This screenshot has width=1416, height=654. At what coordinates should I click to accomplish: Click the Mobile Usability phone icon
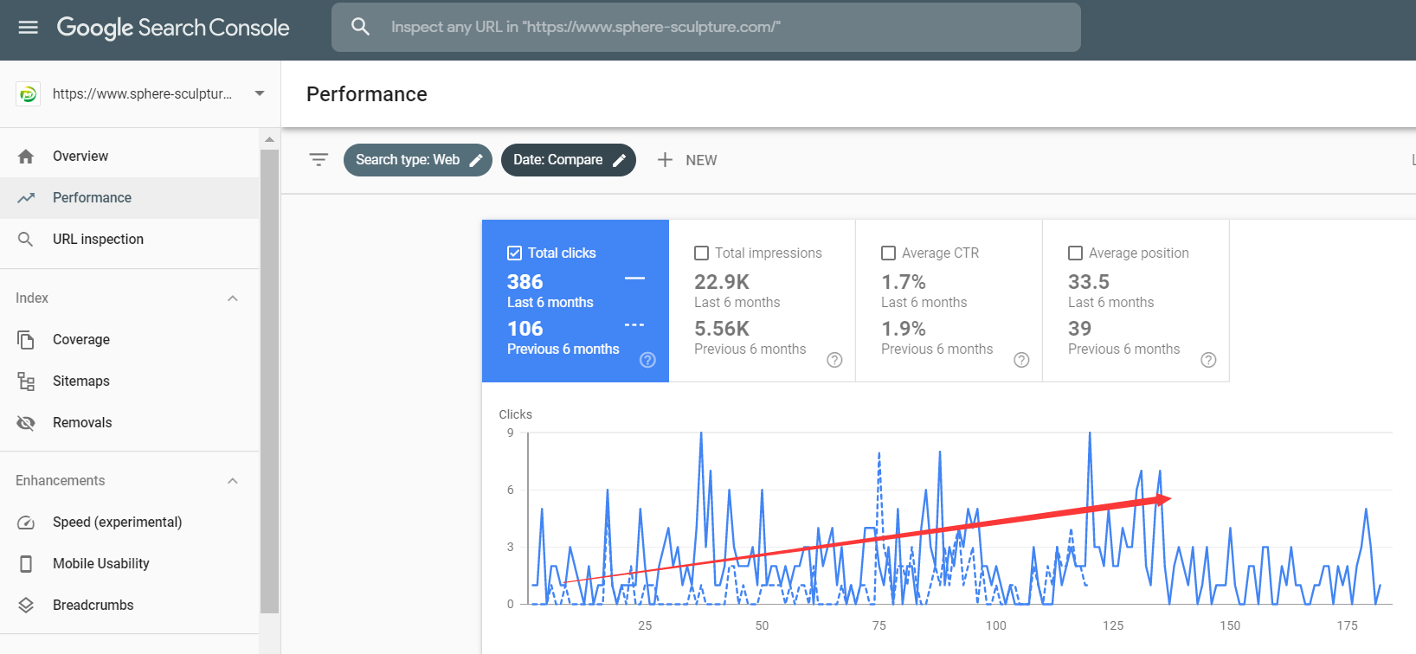26,564
